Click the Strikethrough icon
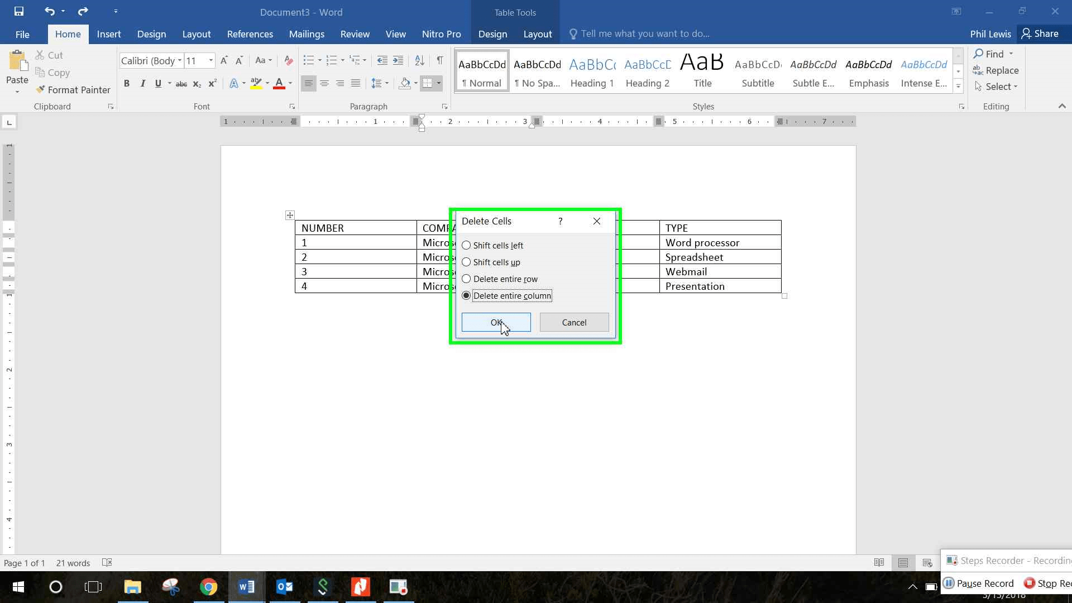Viewport: 1072px width, 603px height. click(x=181, y=83)
